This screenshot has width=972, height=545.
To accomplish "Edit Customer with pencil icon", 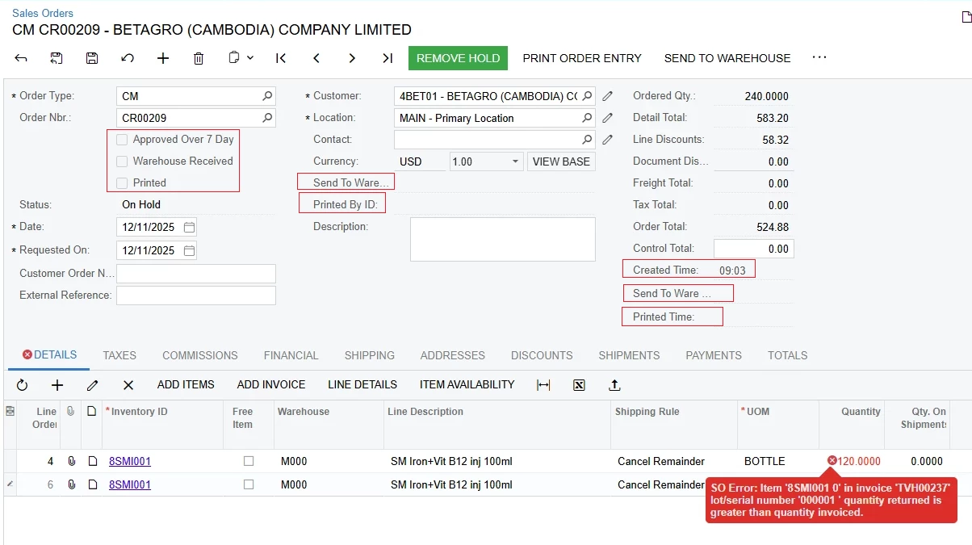I will pyautogui.click(x=608, y=96).
